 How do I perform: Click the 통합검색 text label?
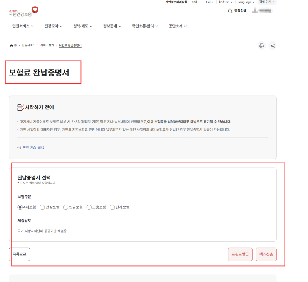tap(240, 11)
